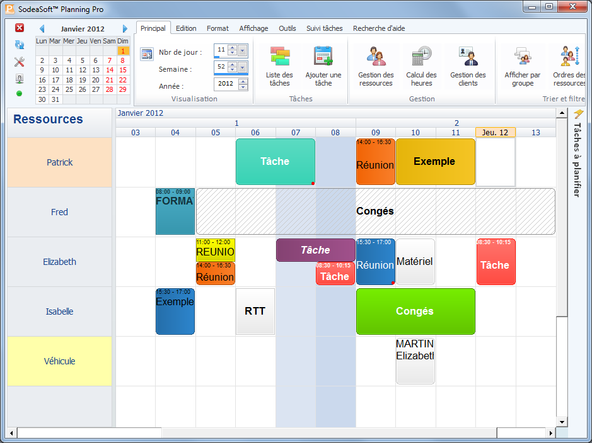Select Patrick's orange Réunion 14:00-16:30
Screen dimensions: 592x443
pyautogui.click(x=376, y=162)
